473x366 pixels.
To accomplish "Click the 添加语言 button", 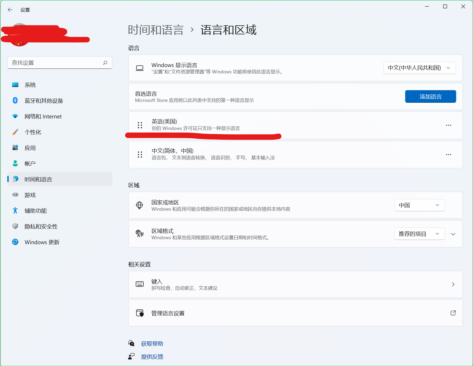I will tap(431, 96).
